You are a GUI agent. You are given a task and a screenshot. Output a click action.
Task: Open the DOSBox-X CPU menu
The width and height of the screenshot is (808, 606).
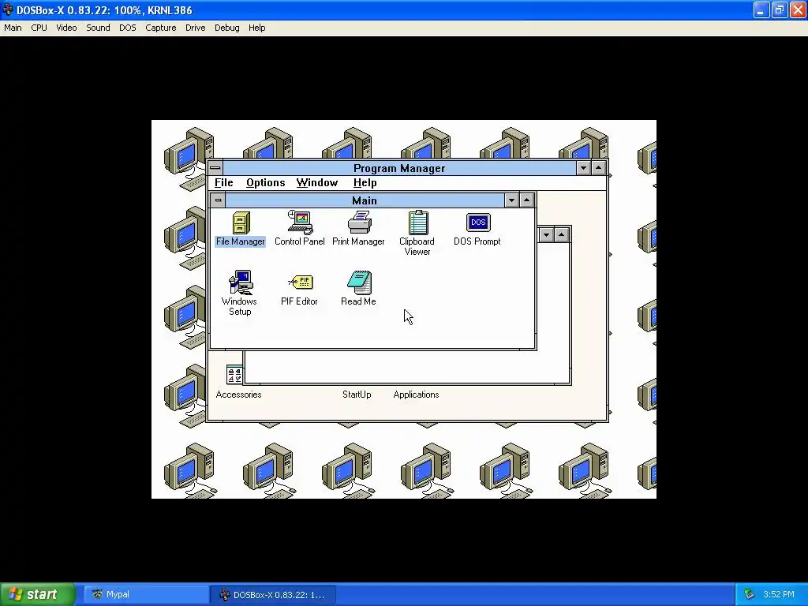click(x=39, y=28)
